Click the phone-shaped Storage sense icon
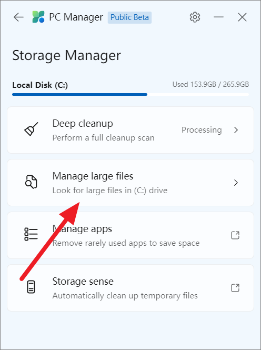This screenshot has width=261, height=350. pos(31,287)
